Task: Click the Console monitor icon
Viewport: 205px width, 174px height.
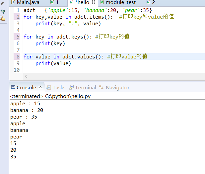Action: pyautogui.click(x=13, y=87)
